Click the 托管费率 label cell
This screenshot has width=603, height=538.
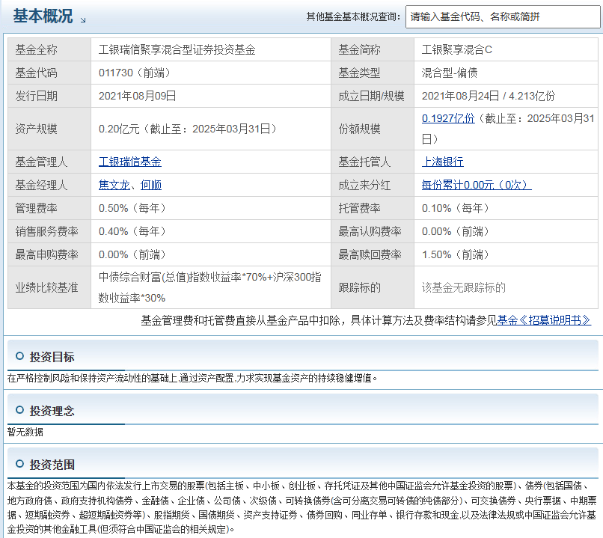(373, 208)
